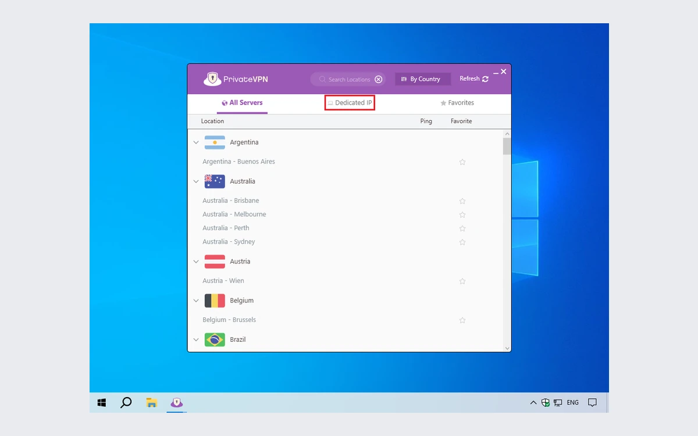Switch to Dedicated IP tab
Image resolution: width=698 pixels, height=436 pixels.
click(350, 103)
